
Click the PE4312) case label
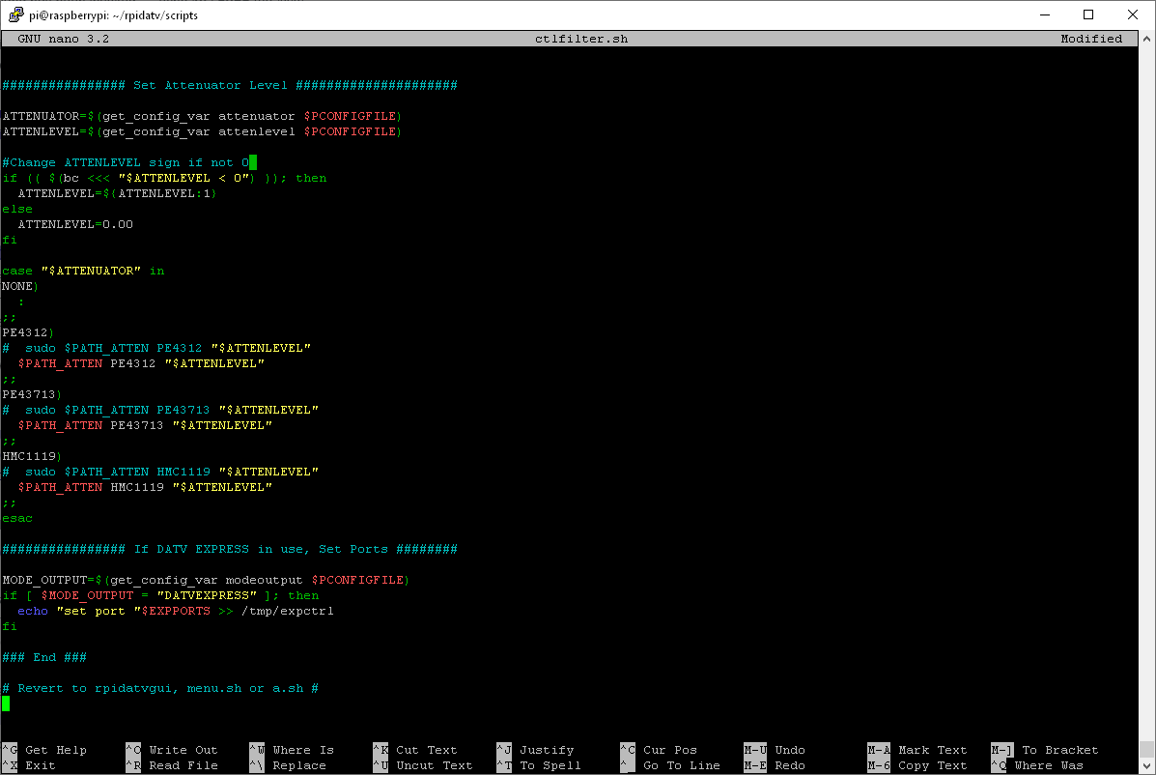point(28,333)
